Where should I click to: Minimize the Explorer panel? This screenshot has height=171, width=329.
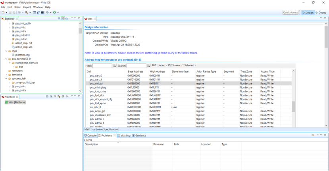pos(75,18)
